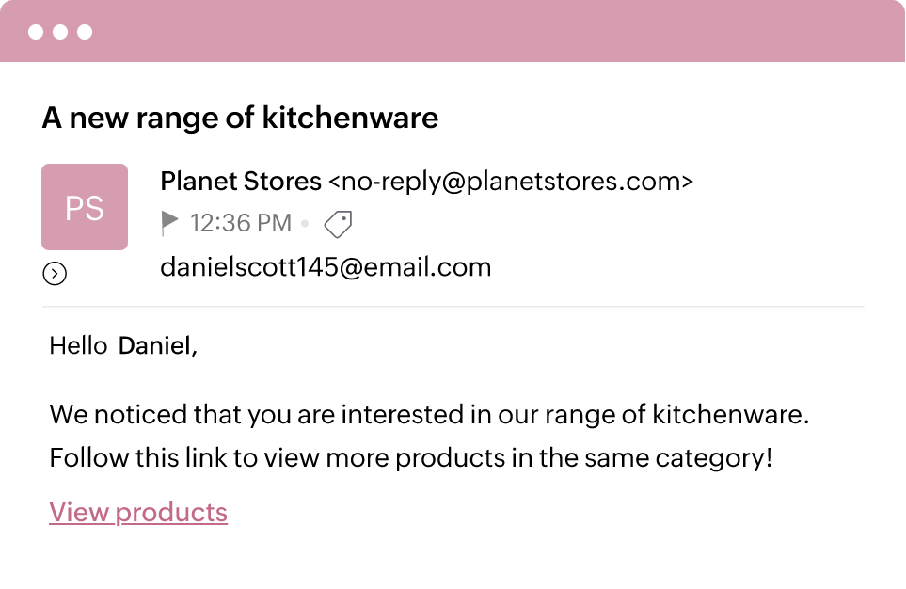Screen dimensions: 906x589
Task: Click the middle window control dot
Action: click(60, 32)
